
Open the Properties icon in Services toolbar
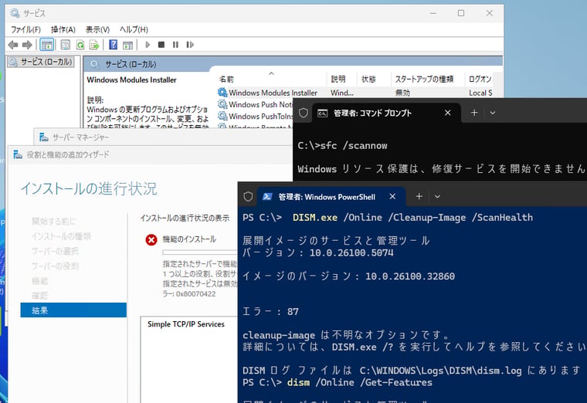[65, 45]
